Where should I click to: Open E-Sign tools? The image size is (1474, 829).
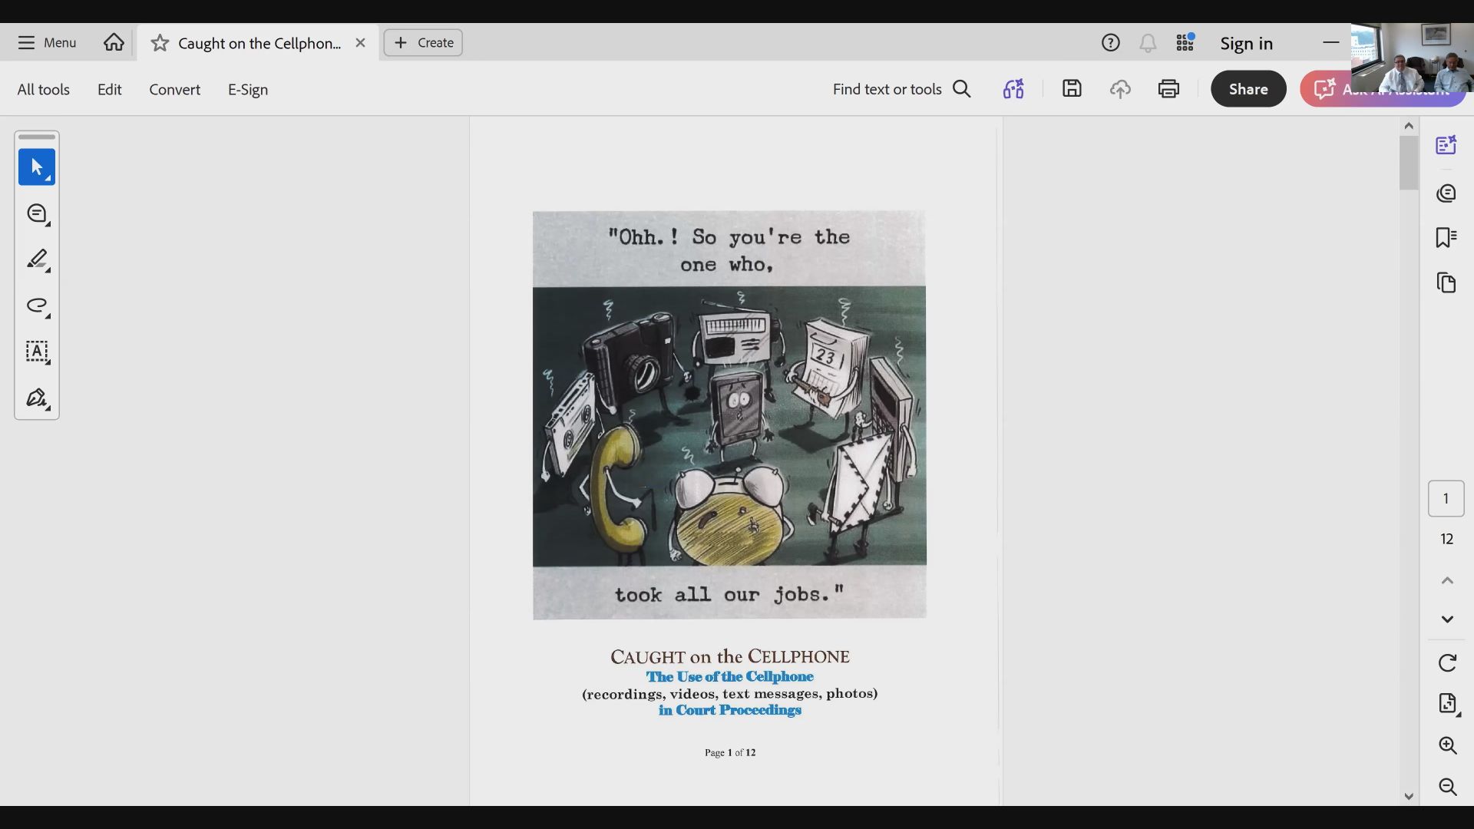click(x=248, y=90)
